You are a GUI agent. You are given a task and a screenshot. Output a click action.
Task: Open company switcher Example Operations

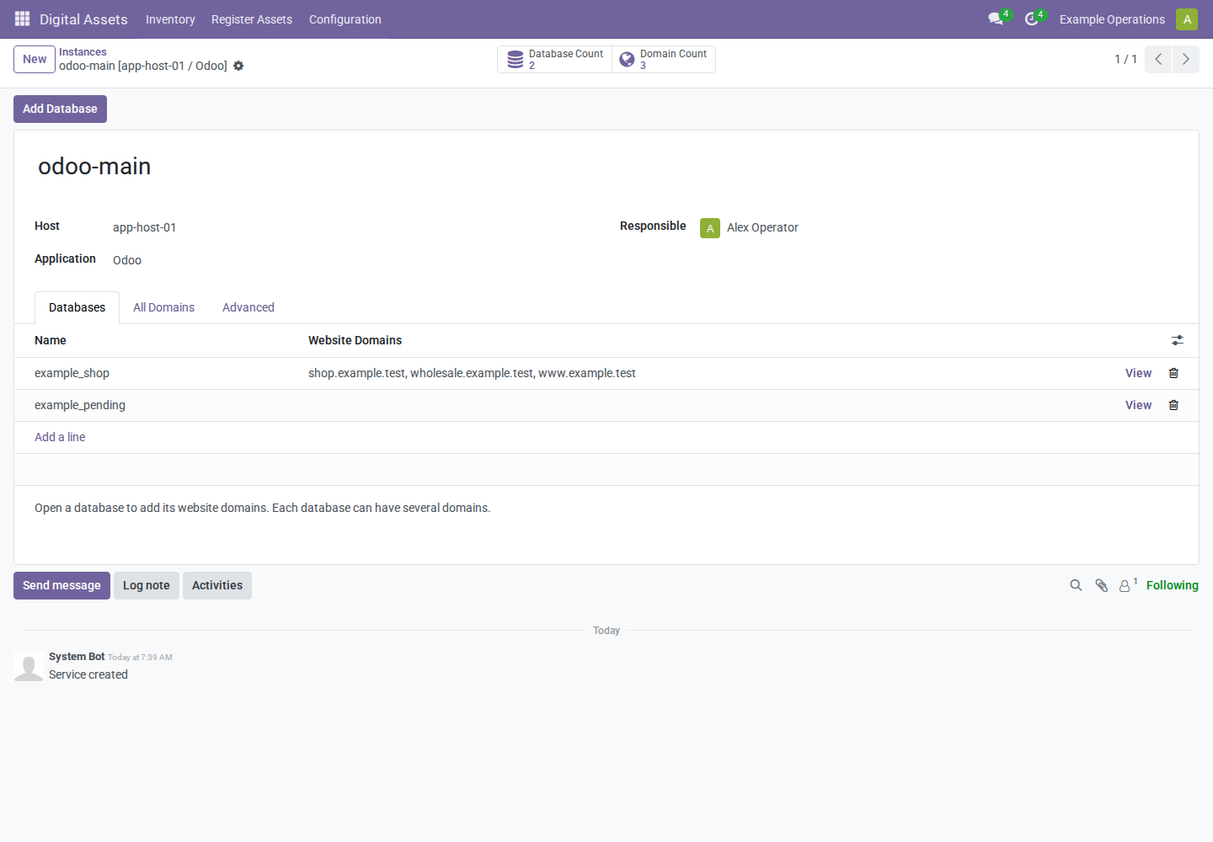pos(1112,19)
